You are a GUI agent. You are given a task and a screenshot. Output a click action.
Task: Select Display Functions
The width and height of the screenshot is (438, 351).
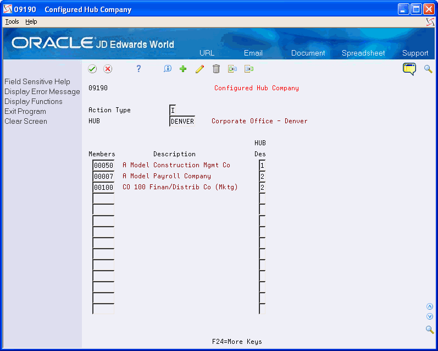(x=33, y=102)
